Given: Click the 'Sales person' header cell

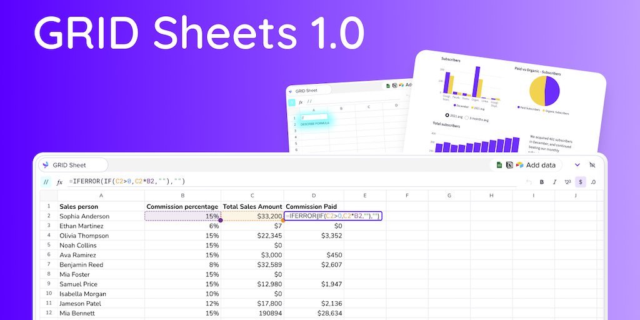Looking at the screenshot, I should [101, 206].
